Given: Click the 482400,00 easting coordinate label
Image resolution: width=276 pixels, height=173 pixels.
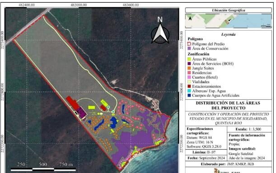Looking at the screenshot, I should pos(27,5).
